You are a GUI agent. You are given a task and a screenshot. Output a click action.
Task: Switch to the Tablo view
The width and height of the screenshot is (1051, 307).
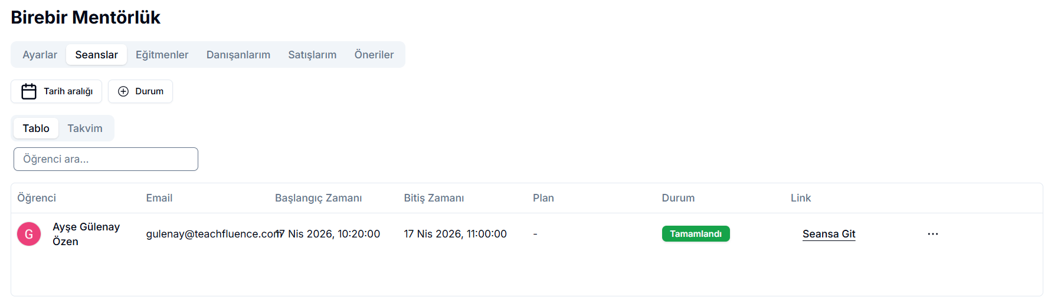click(36, 128)
